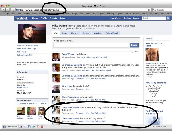Click Comment on Tim Pope's post
Screen dimensions: 172x131
pos(80,89)
